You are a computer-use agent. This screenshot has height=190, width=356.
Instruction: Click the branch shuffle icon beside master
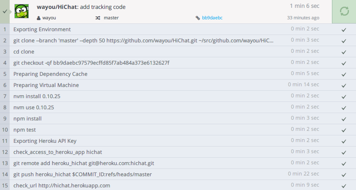click(98, 18)
